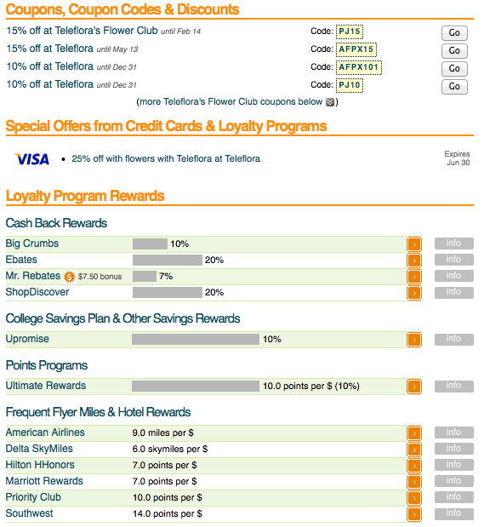Open info for Priority Club

pyautogui.click(x=453, y=497)
